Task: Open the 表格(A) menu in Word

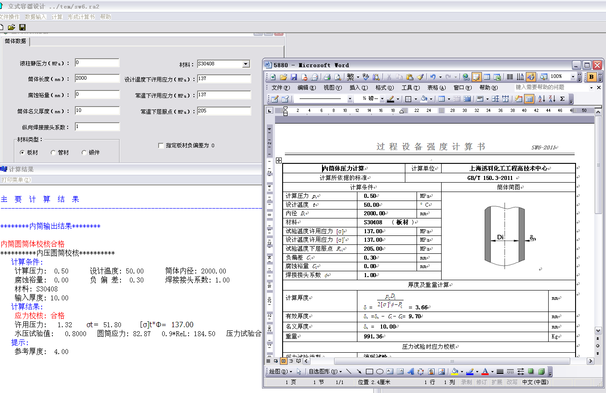Action: coord(436,87)
